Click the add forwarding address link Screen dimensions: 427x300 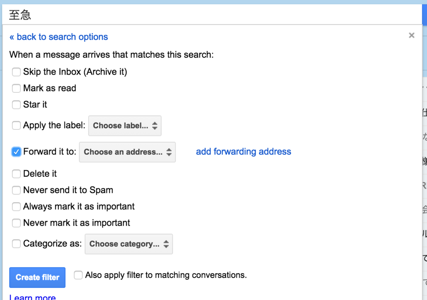click(244, 152)
